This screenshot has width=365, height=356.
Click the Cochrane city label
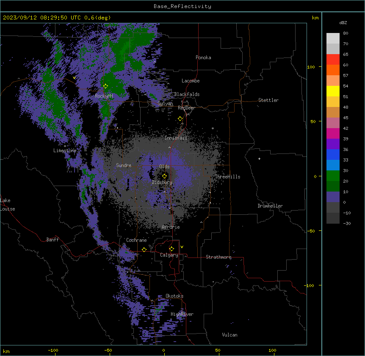pyautogui.click(x=136, y=240)
